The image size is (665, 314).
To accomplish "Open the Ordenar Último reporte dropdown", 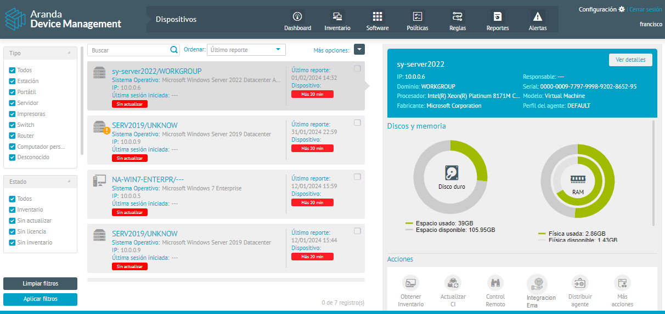I will (246, 50).
